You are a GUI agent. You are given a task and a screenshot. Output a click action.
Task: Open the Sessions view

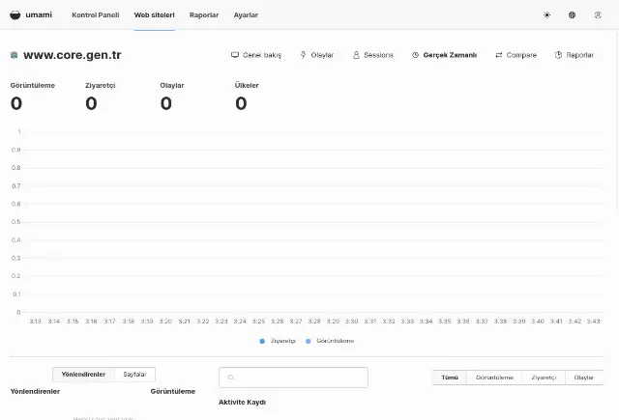click(x=373, y=55)
